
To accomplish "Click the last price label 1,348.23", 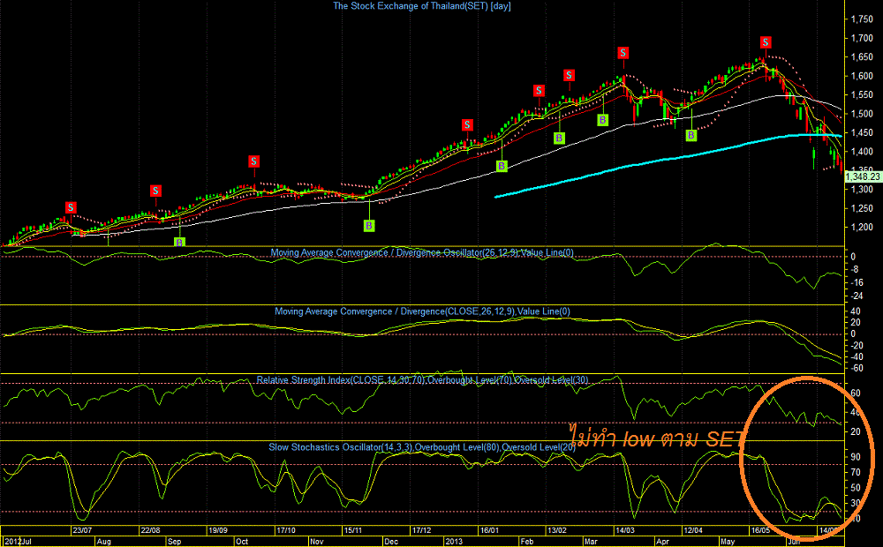I will [x=863, y=176].
